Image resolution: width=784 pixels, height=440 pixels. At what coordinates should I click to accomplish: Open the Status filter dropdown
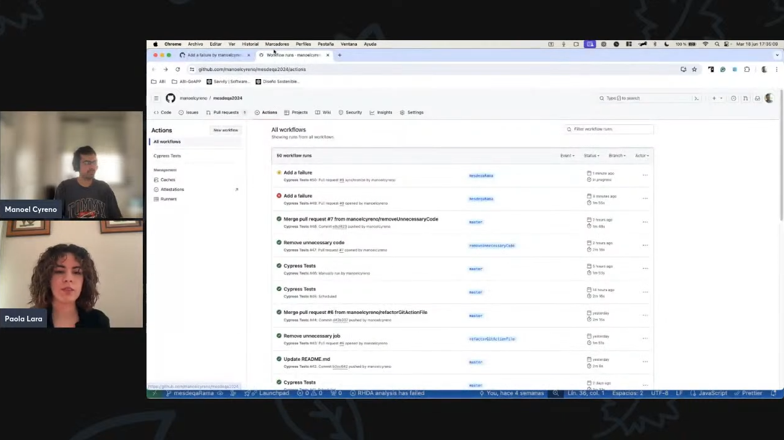coord(592,156)
